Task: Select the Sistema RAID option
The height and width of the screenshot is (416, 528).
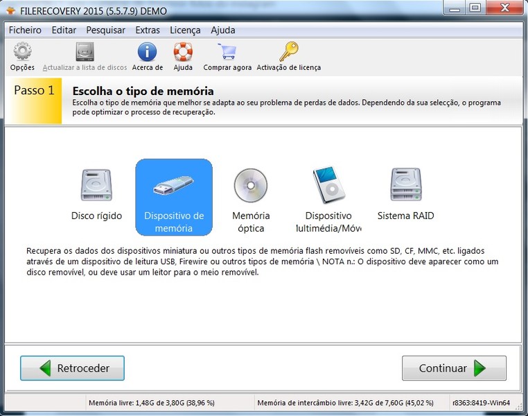Action: pos(406,195)
